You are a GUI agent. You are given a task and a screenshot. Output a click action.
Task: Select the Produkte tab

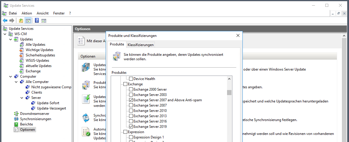pyautogui.click(x=117, y=44)
